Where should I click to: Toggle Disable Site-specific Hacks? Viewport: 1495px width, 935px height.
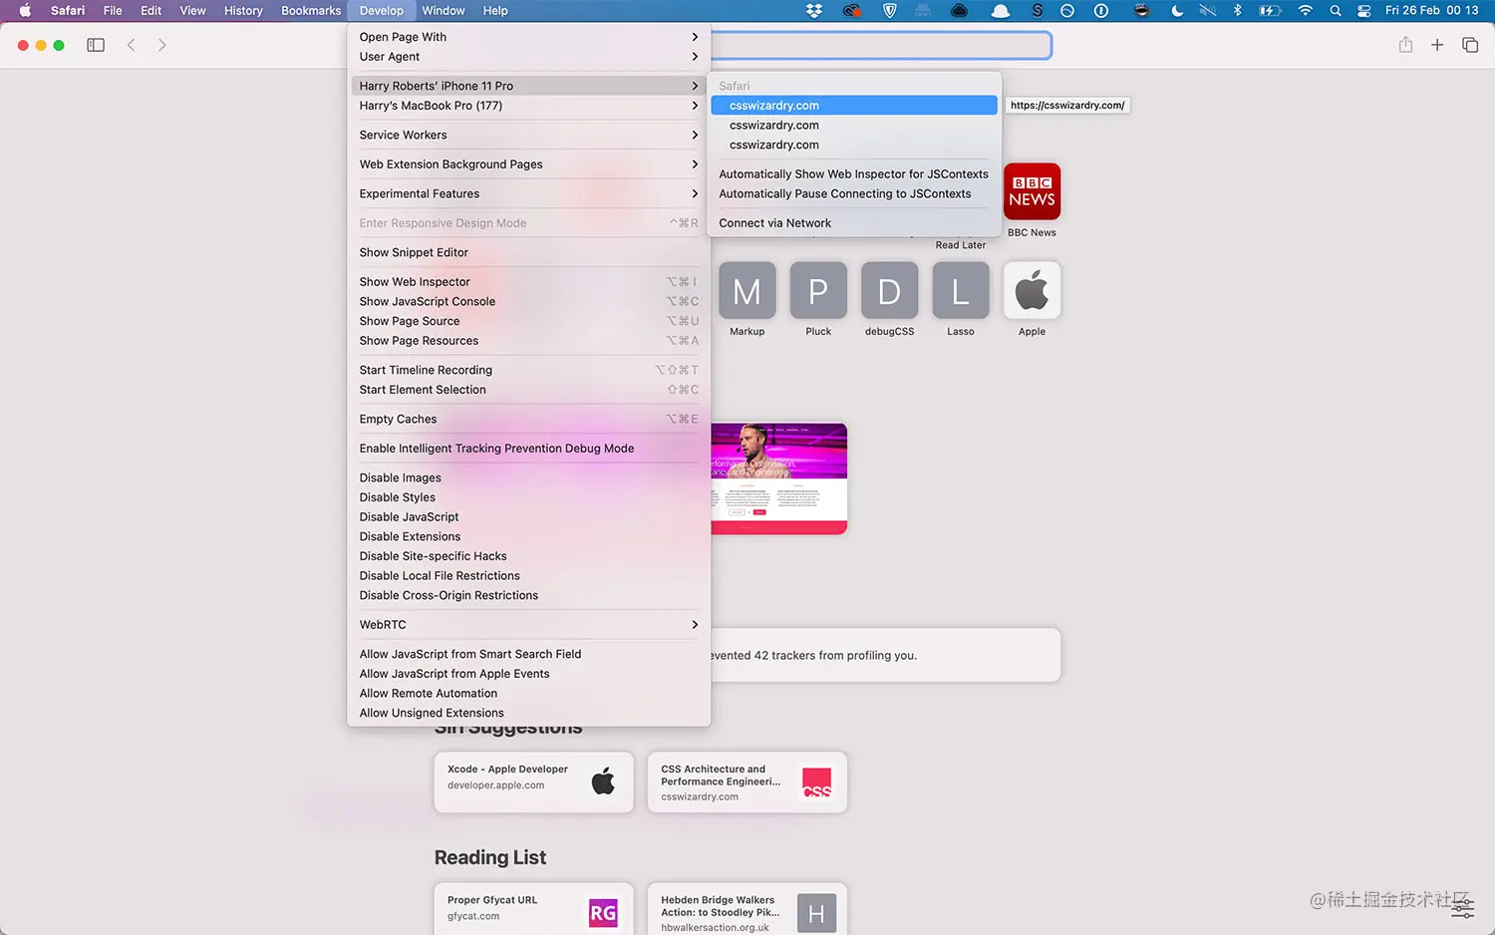point(528,556)
